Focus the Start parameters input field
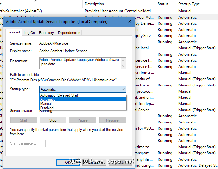This screenshot has height=169, width=218. 86,143
